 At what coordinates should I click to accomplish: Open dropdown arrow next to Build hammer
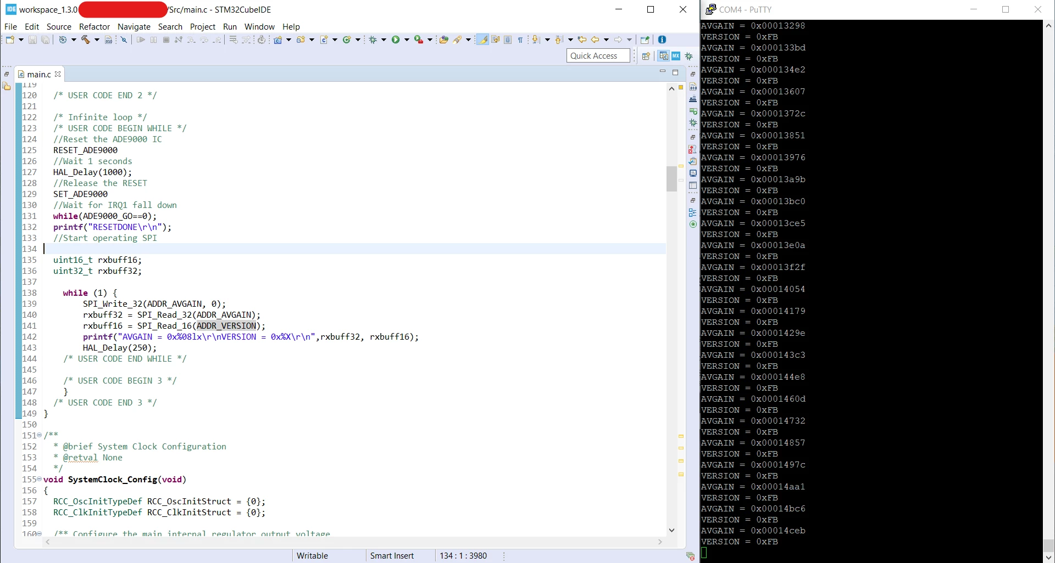coord(97,40)
